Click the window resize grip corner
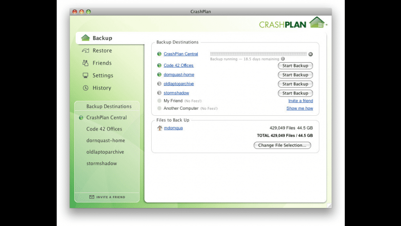Viewport: 401px width, 226px height. coord(330,206)
